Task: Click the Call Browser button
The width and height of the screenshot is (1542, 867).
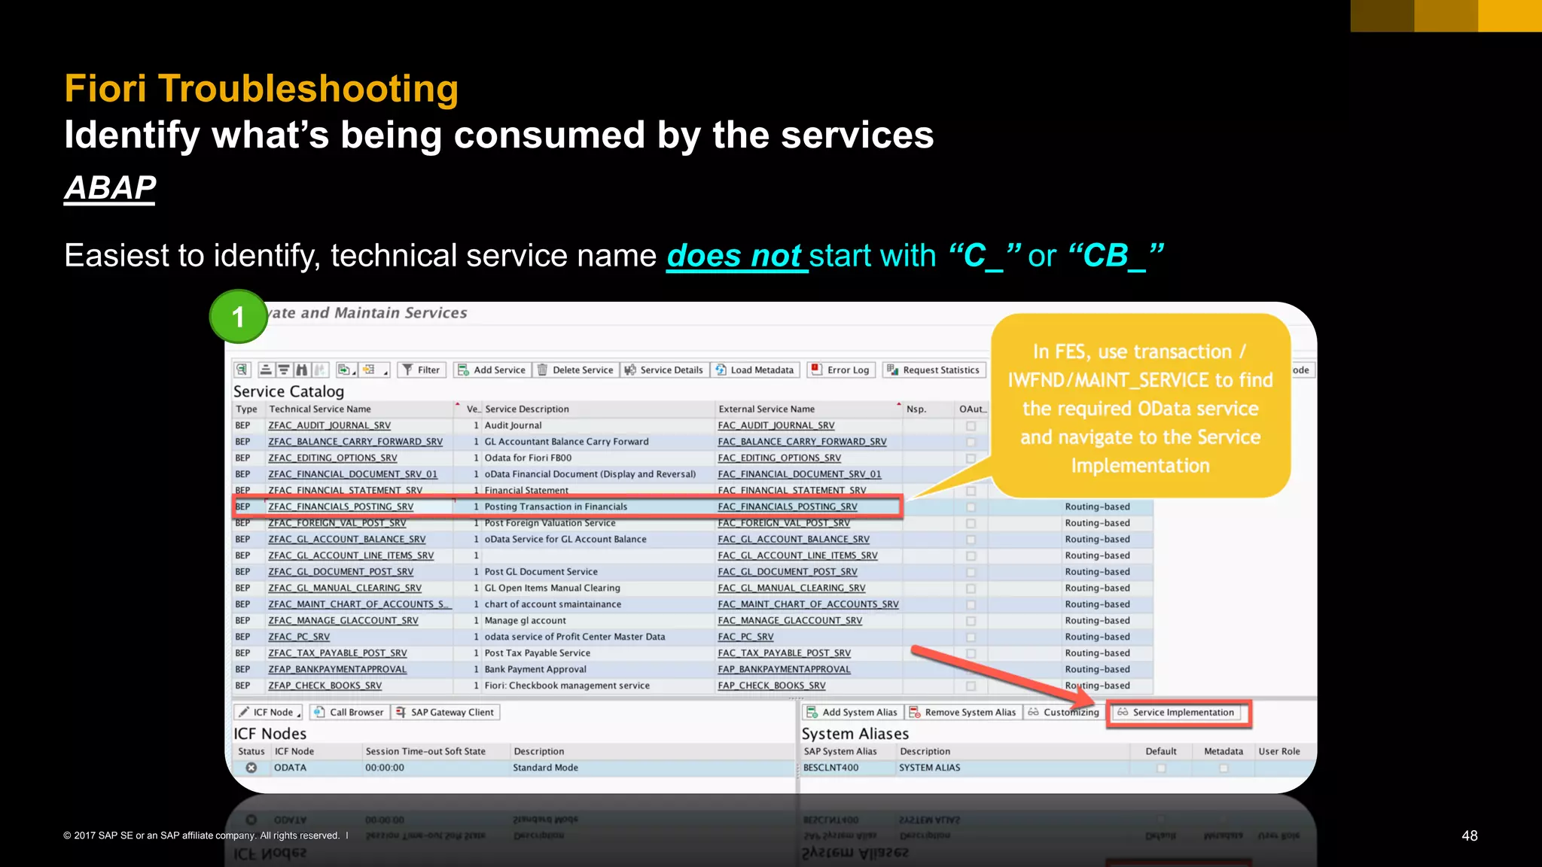Action: pyautogui.click(x=349, y=712)
